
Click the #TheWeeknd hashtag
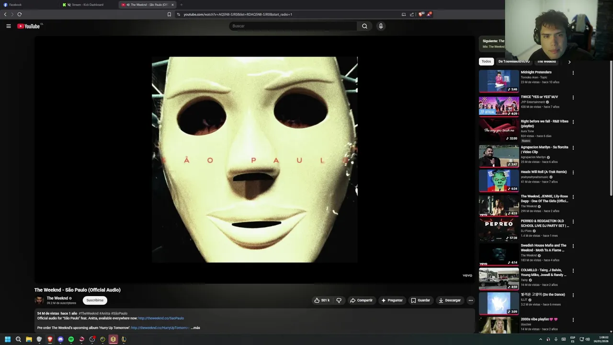point(88,313)
